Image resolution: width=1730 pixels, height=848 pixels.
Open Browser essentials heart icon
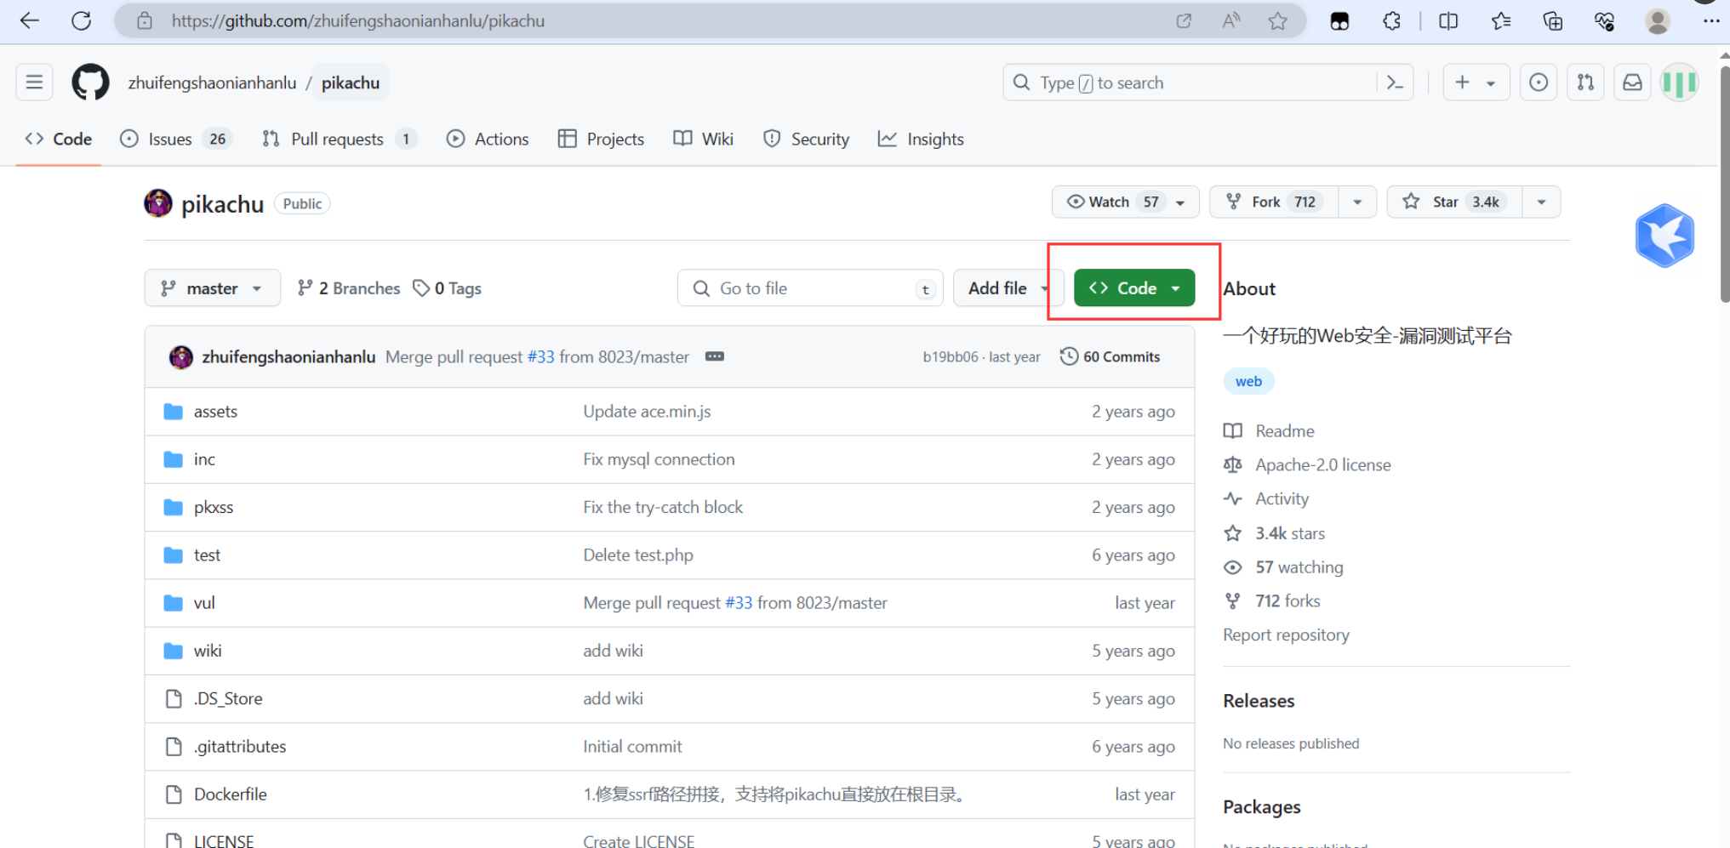coord(1605,20)
